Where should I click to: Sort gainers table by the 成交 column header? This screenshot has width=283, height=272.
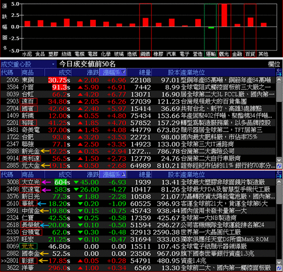point(65,72)
